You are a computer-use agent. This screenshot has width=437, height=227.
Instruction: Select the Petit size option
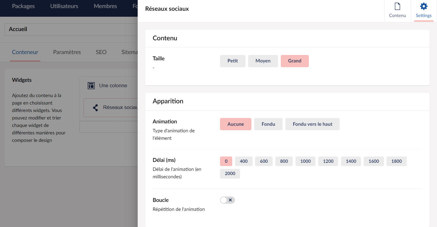pyautogui.click(x=233, y=61)
